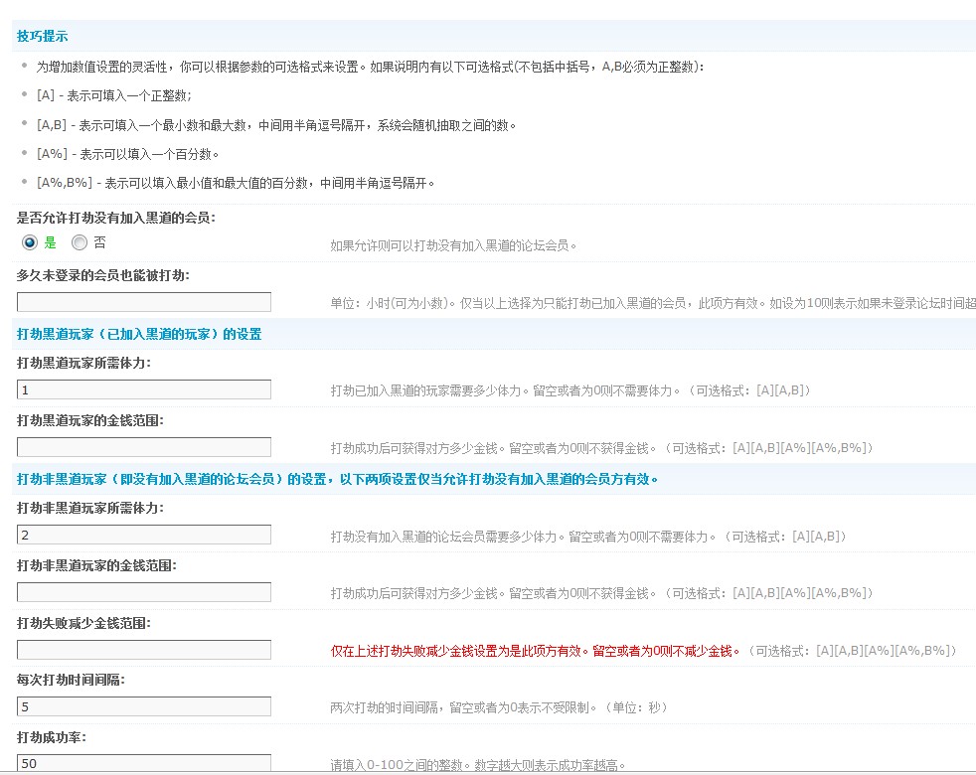976x775 pixels.
Task: Click the [A] positive integer tip line
Action: click(x=113, y=96)
